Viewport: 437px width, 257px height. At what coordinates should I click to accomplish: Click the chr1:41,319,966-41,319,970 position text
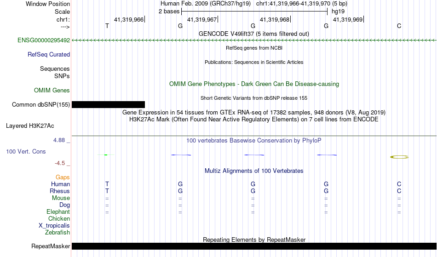click(x=293, y=4)
